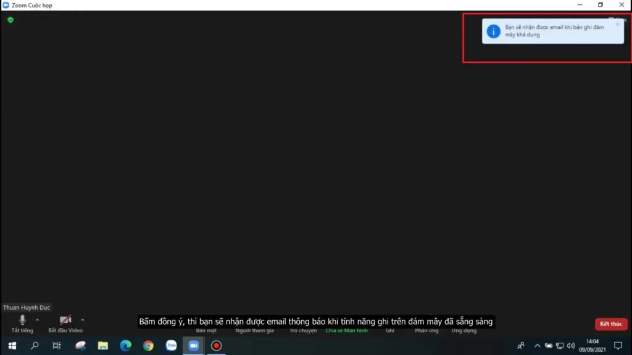Toggle Tắt tiếng to mute microphone

click(x=22, y=320)
